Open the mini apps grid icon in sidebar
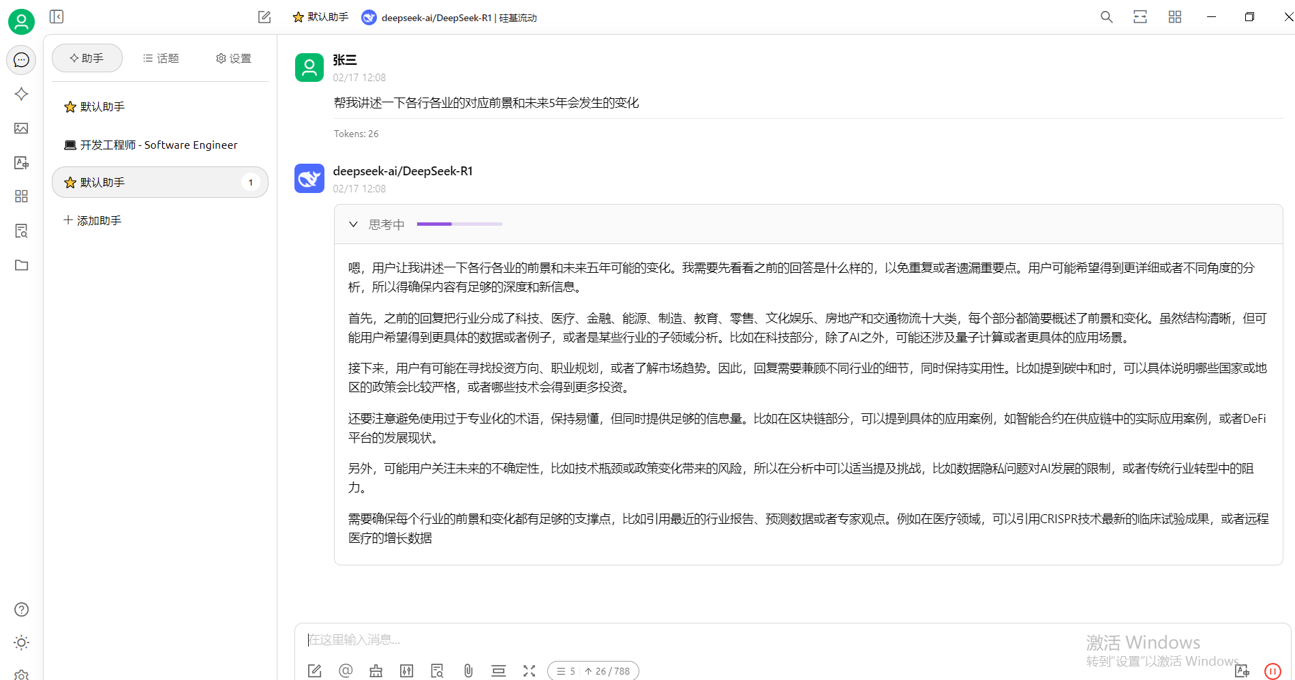This screenshot has height=680, width=1295. 21,196
